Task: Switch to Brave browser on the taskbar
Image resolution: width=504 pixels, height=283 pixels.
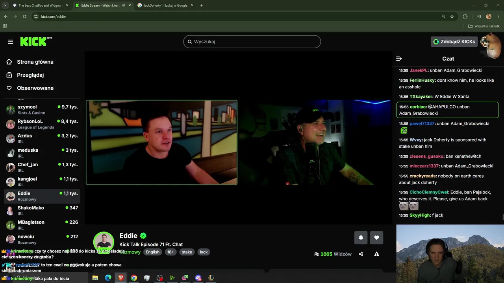Action: (x=121, y=278)
